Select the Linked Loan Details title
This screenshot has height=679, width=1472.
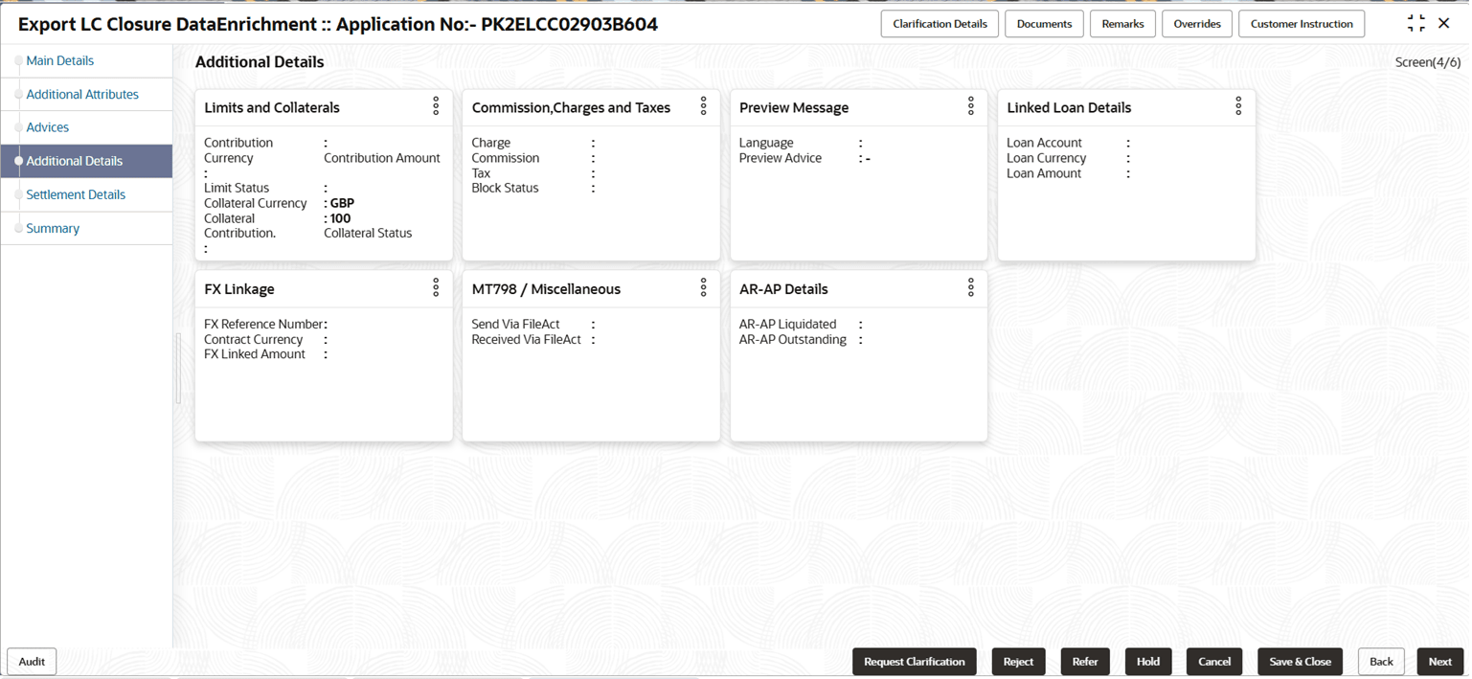click(1069, 107)
